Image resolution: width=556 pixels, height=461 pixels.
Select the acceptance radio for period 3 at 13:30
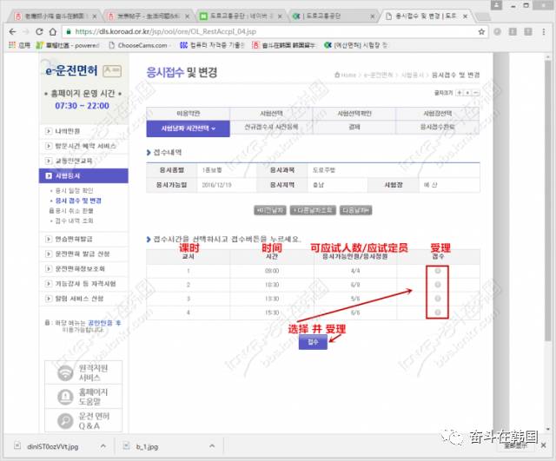pos(438,299)
